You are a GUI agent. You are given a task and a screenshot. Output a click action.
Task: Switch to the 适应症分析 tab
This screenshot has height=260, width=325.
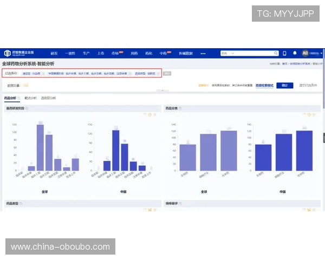point(48,98)
